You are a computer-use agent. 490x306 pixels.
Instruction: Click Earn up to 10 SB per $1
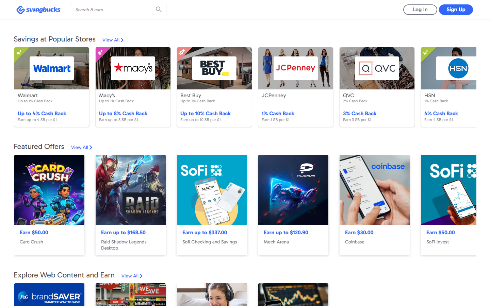[x=200, y=120]
